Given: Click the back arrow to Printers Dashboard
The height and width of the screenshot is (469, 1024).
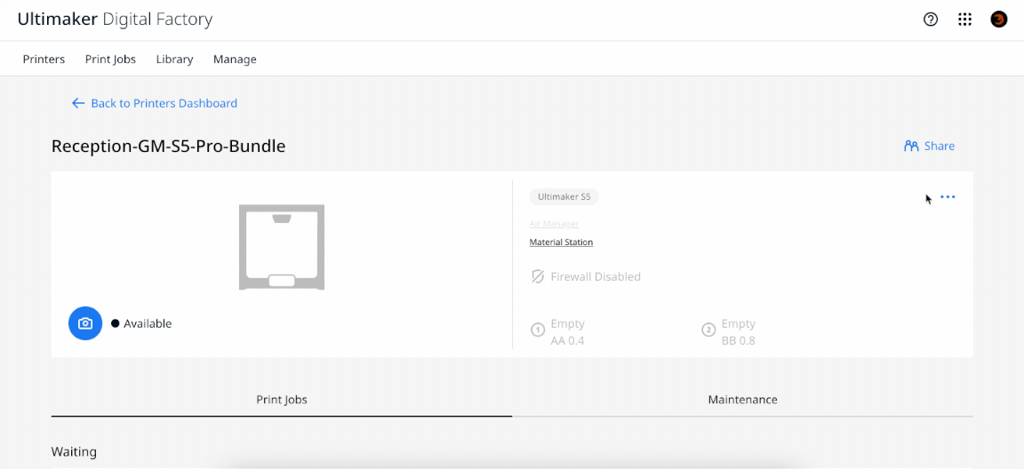Looking at the screenshot, I should click(78, 103).
